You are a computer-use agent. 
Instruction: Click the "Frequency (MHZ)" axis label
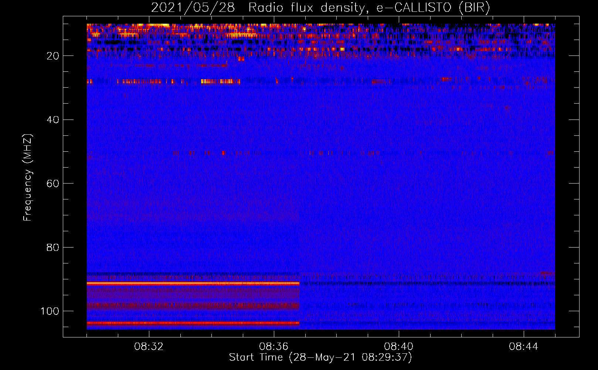click(28, 177)
